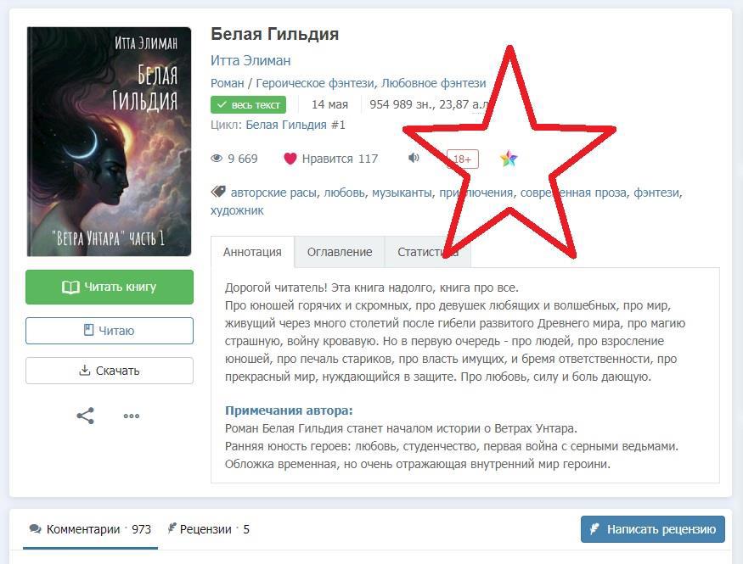Click the eye views icon

click(x=217, y=158)
